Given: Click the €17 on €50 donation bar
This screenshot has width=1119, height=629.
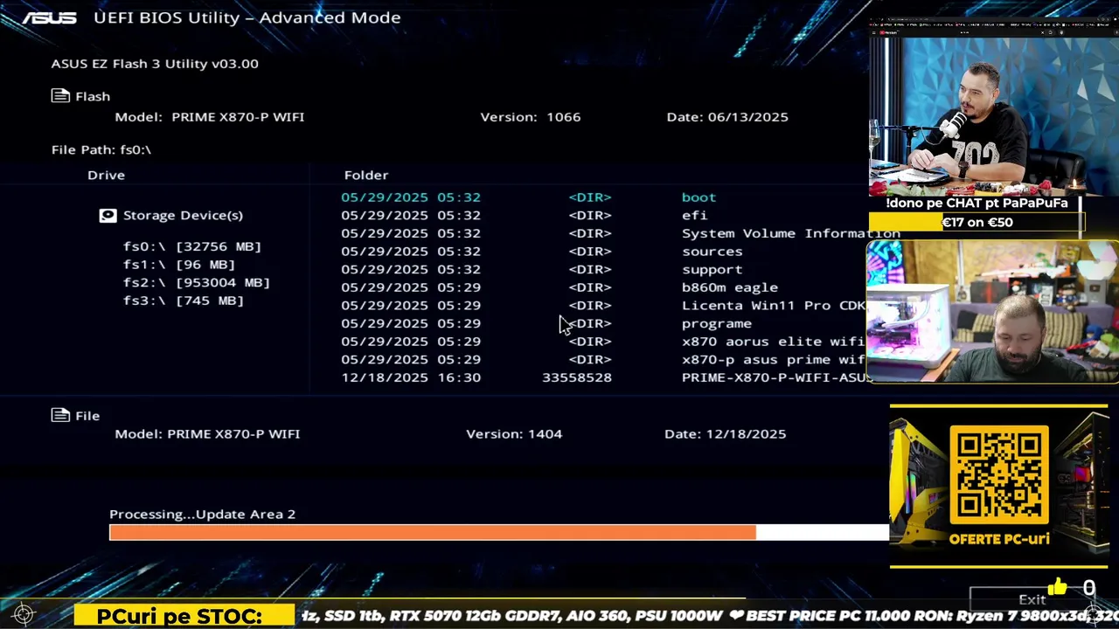Looking at the screenshot, I should click(977, 222).
